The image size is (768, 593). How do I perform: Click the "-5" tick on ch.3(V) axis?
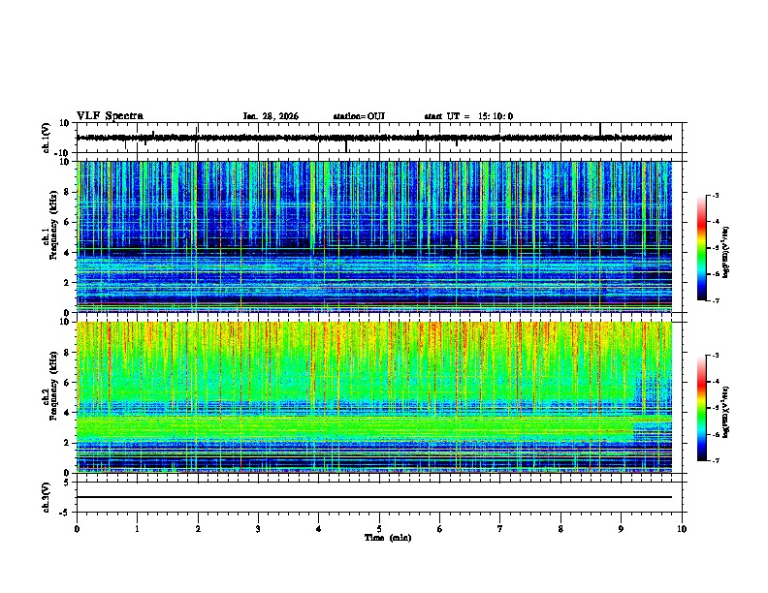(x=65, y=513)
